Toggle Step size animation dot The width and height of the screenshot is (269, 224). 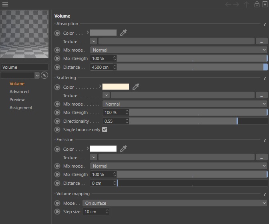click(57, 212)
